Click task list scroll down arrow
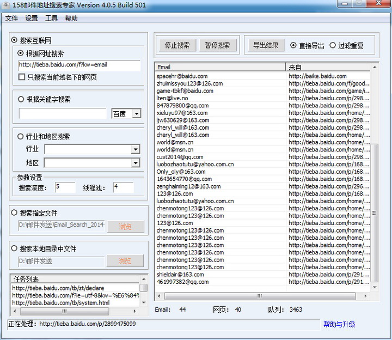 (x=144, y=302)
